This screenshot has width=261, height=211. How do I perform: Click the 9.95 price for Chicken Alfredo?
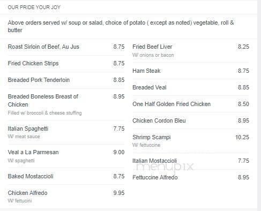119,193
